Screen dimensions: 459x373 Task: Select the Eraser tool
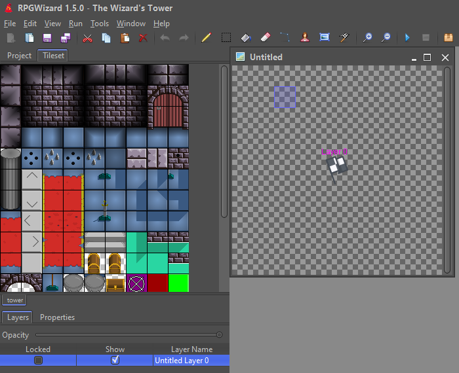point(266,38)
